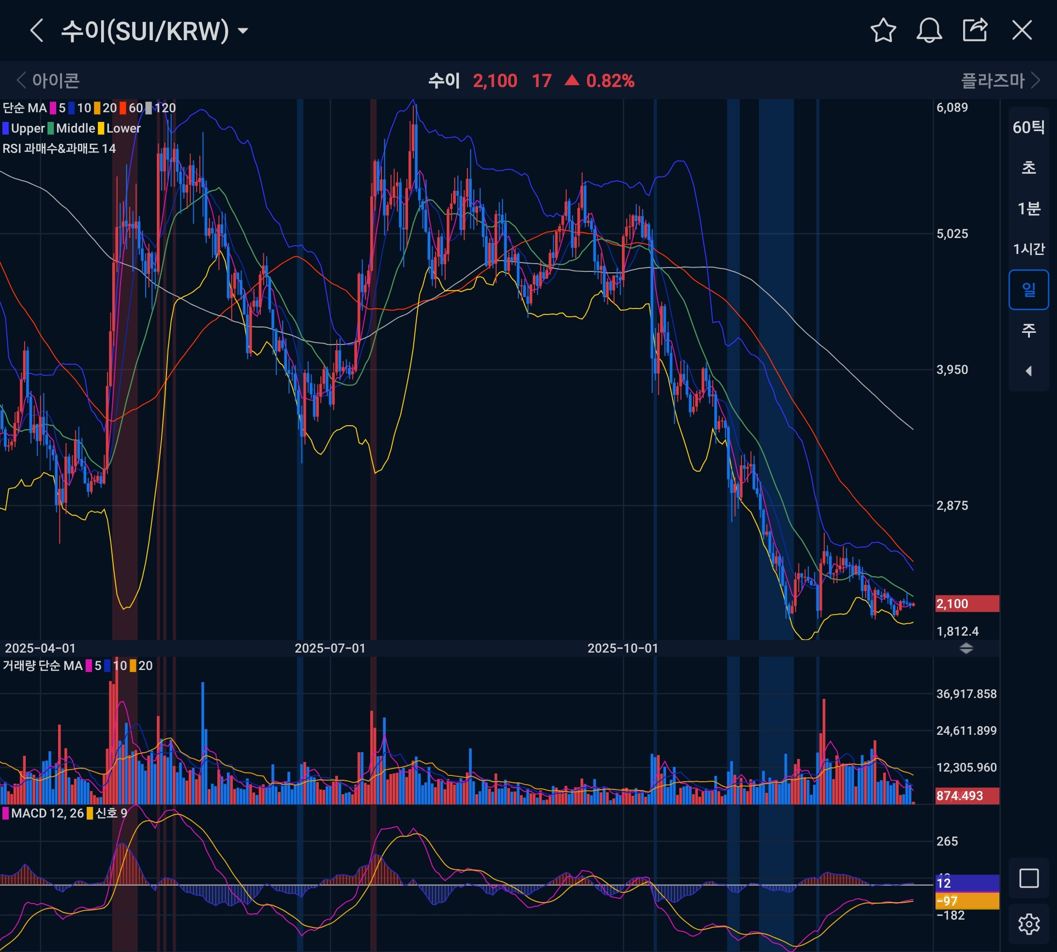This screenshot has height=952, width=1057.
Task: Click the MA 120 gray color swatch
Action: pyautogui.click(x=149, y=108)
